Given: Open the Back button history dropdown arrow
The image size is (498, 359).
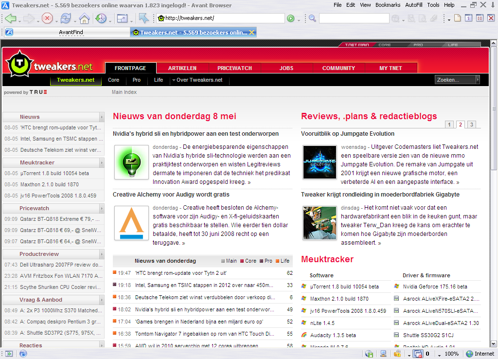Looking at the screenshot, I should pos(19,20).
